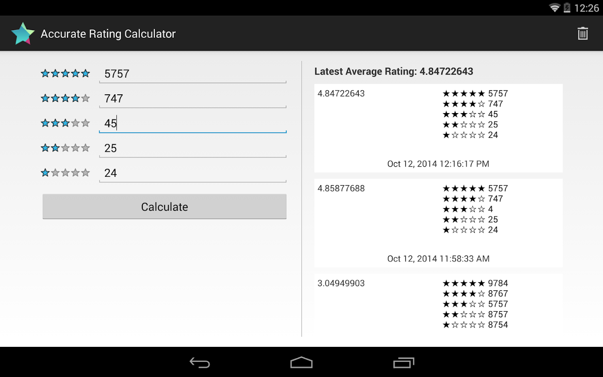Click the battery charging indicator
This screenshot has height=377, width=603.
(x=566, y=8)
